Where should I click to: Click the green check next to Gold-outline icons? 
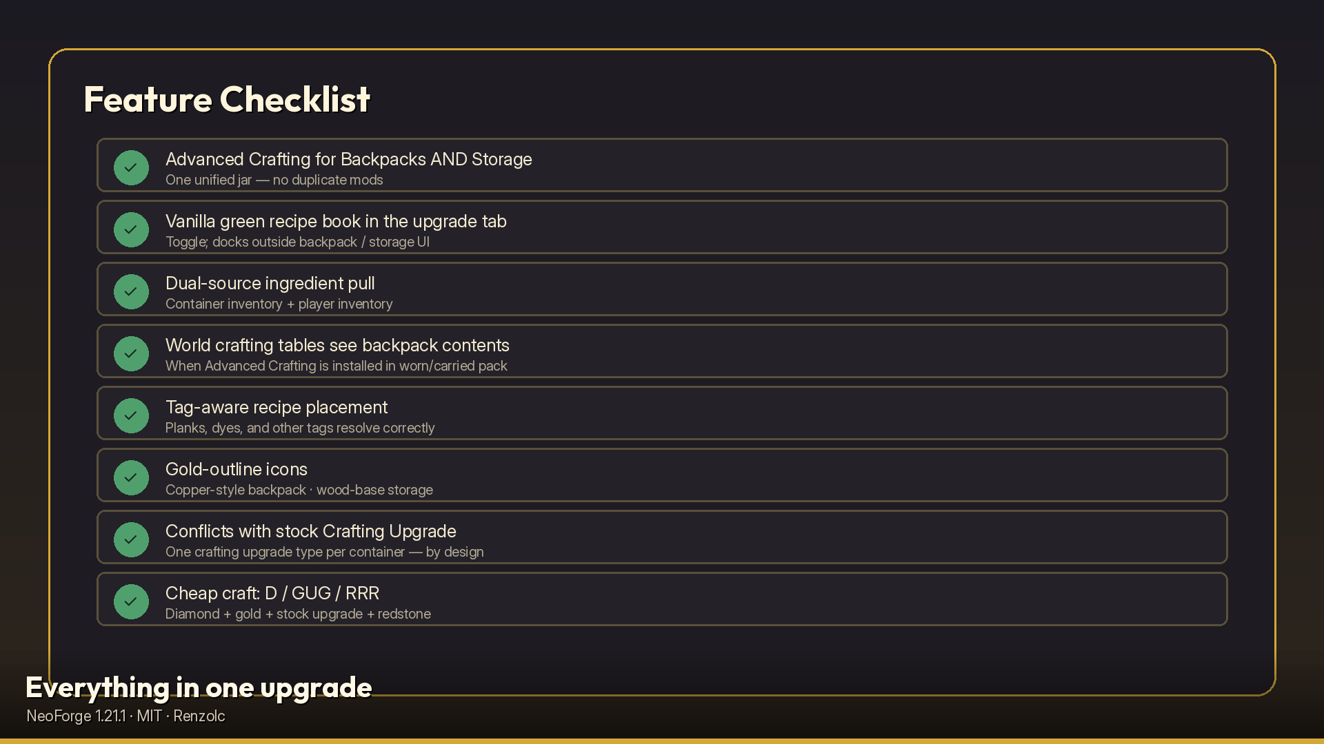[x=131, y=477]
